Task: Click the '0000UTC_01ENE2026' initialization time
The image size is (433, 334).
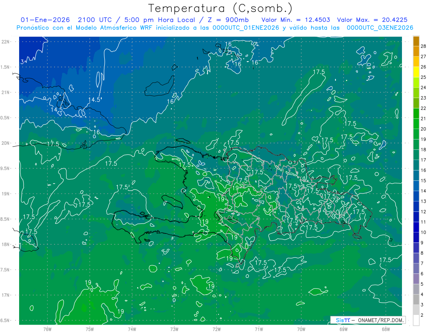Action: pyautogui.click(x=246, y=28)
